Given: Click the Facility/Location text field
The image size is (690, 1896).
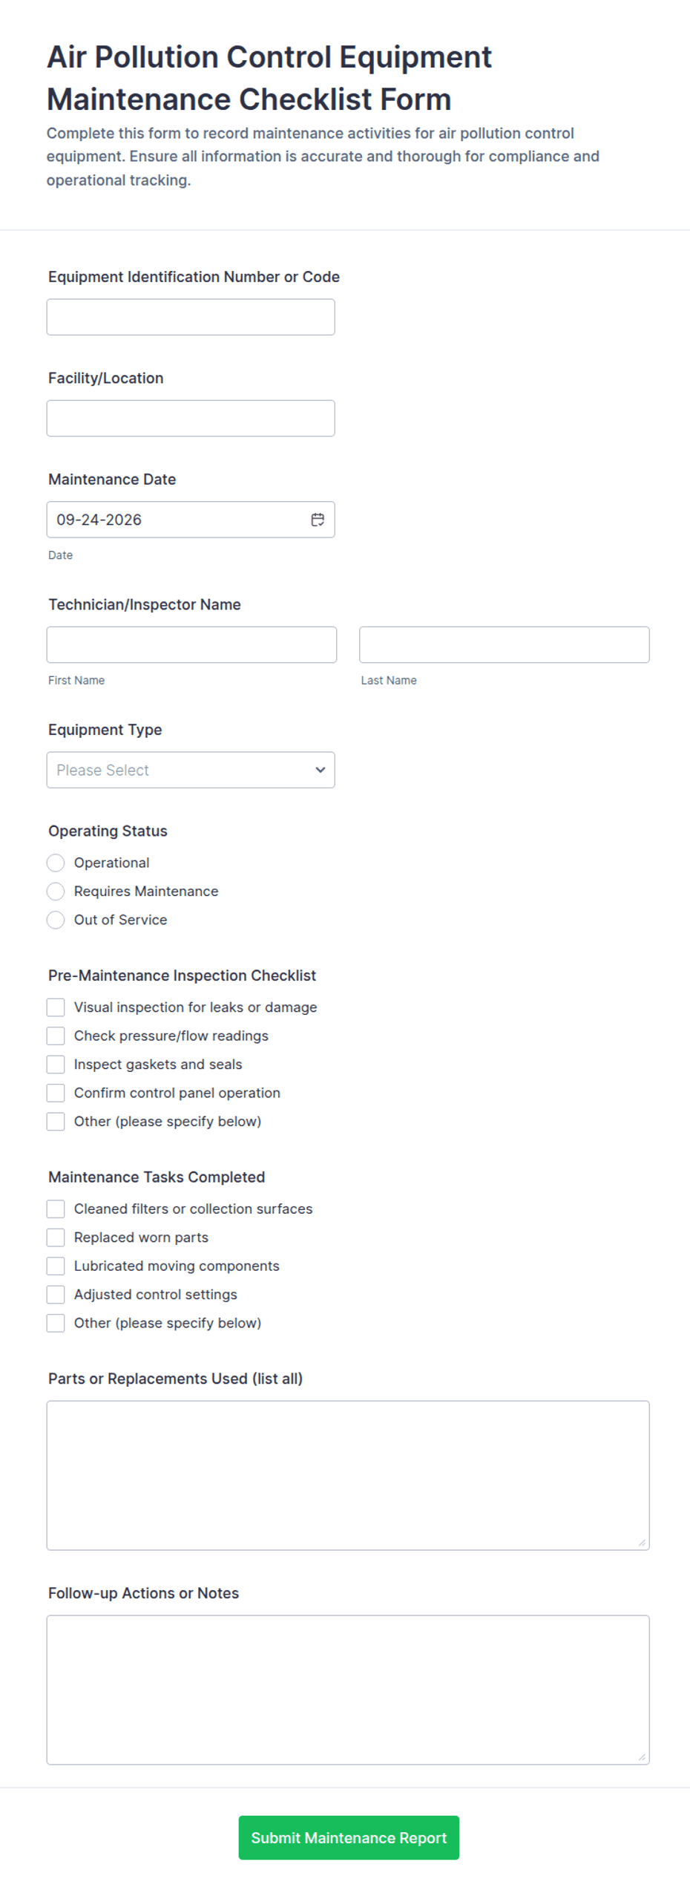Looking at the screenshot, I should click(x=191, y=419).
